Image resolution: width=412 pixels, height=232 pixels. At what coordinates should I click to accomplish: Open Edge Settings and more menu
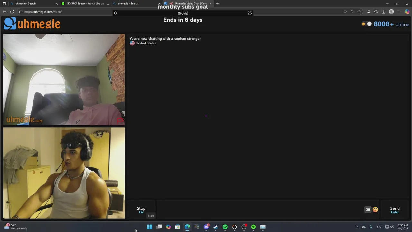(x=399, y=12)
